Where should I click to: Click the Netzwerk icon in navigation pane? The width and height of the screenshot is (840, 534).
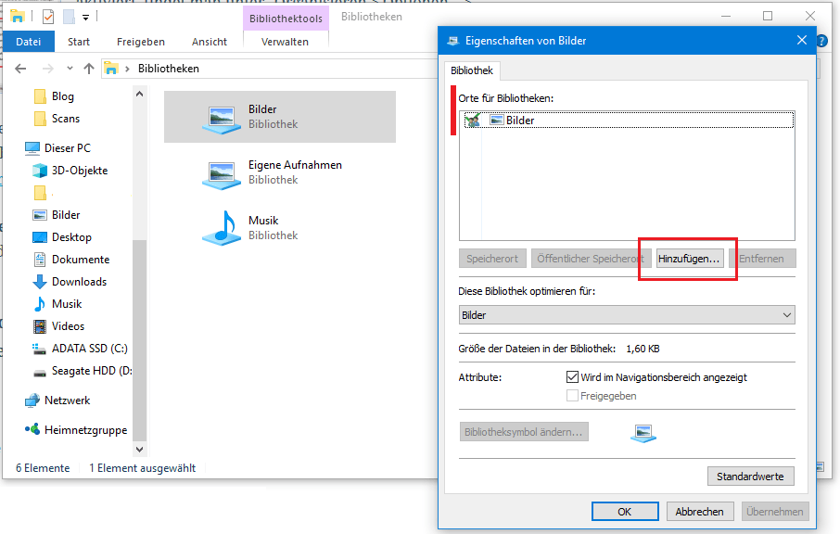pyautogui.click(x=32, y=400)
